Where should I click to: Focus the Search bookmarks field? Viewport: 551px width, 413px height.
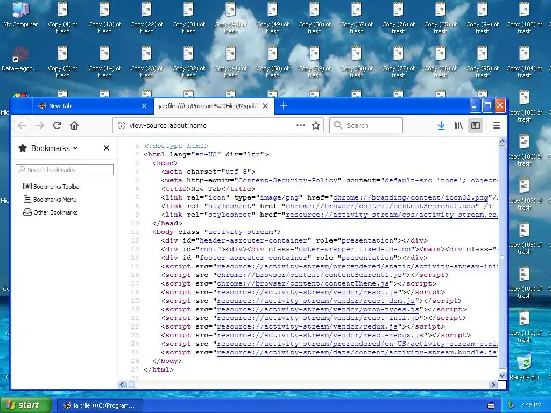(x=65, y=169)
